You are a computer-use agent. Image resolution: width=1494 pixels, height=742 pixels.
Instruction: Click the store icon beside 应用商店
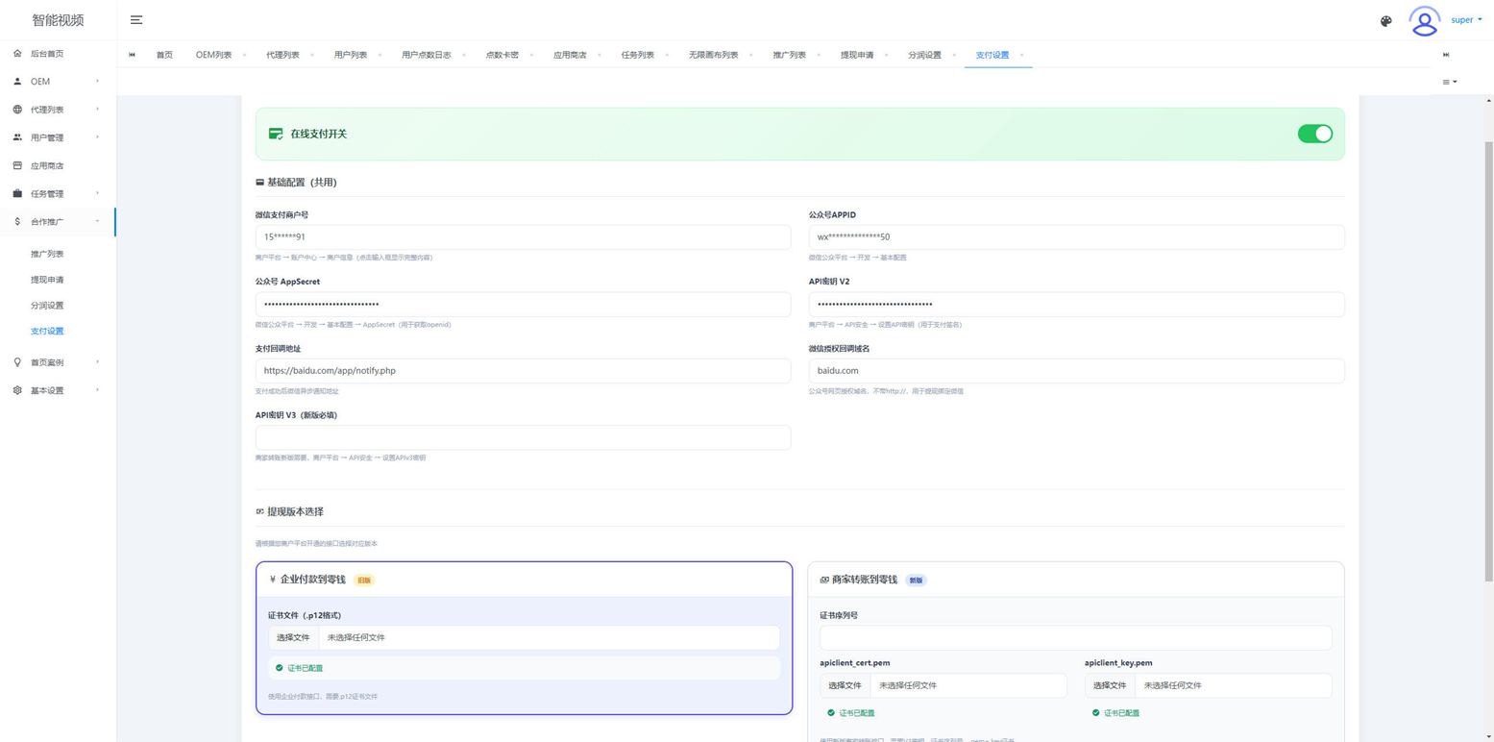coord(17,165)
